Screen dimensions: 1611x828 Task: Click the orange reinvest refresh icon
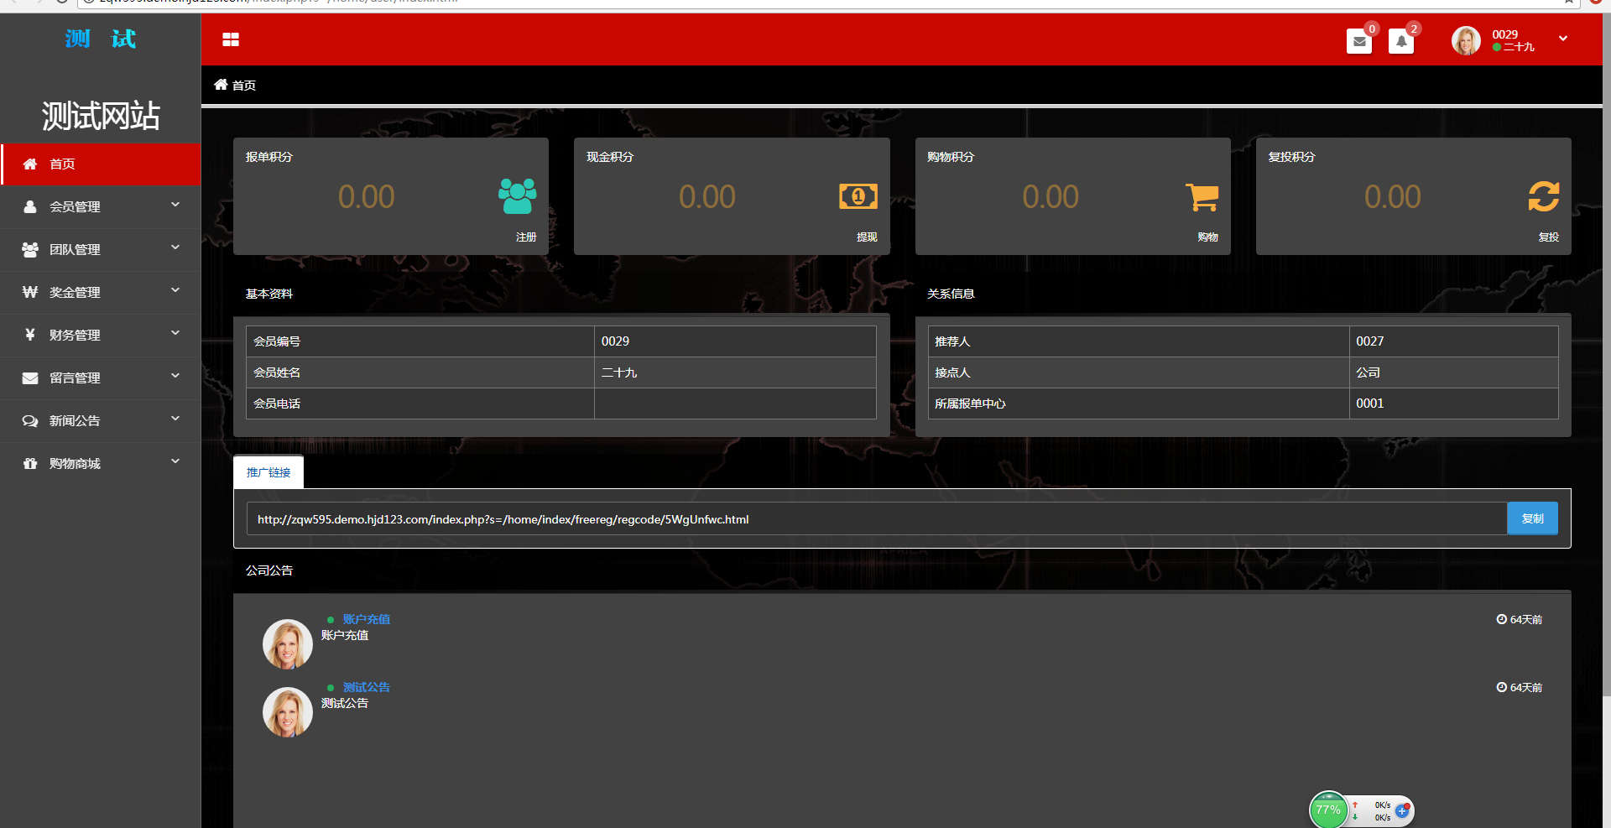click(1543, 196)
